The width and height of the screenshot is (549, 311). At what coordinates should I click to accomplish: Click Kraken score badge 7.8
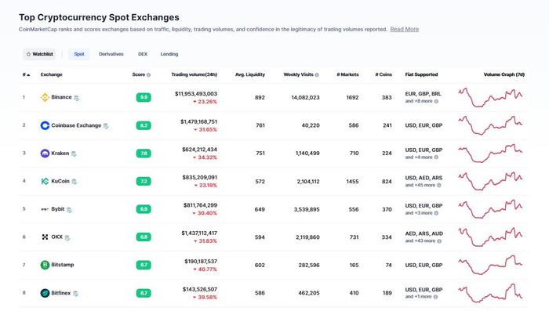coord(144,154)
